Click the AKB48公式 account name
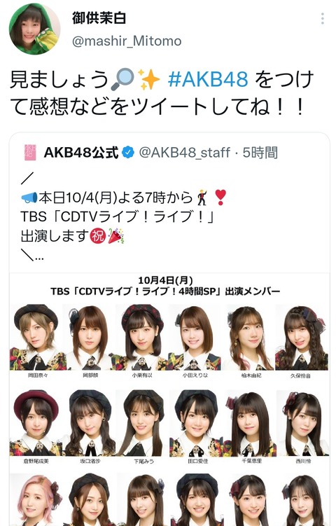 point(81,153)
